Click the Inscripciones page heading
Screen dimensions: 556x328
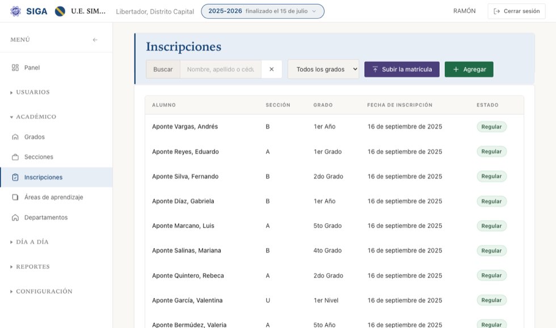click(x=184, y=47)
